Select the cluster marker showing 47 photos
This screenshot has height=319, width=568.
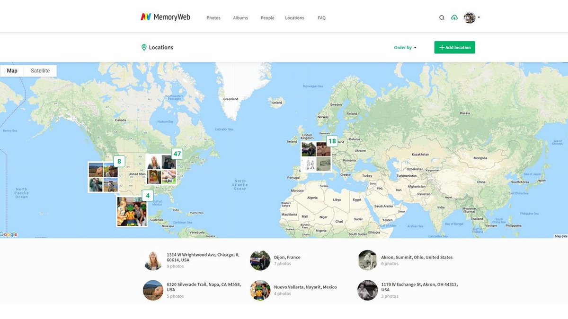click(177, 154)
